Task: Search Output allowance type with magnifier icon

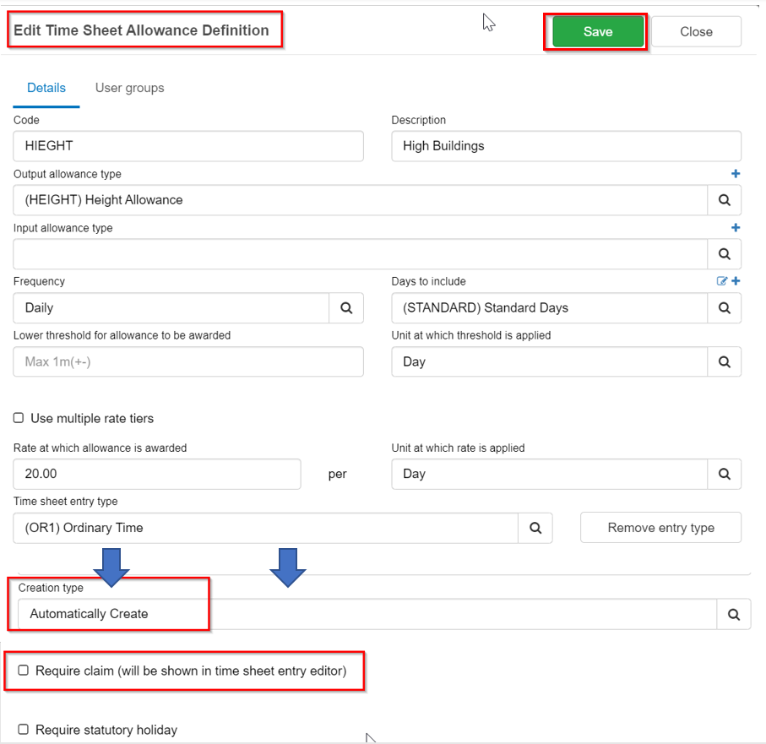Action: point(724,200)
